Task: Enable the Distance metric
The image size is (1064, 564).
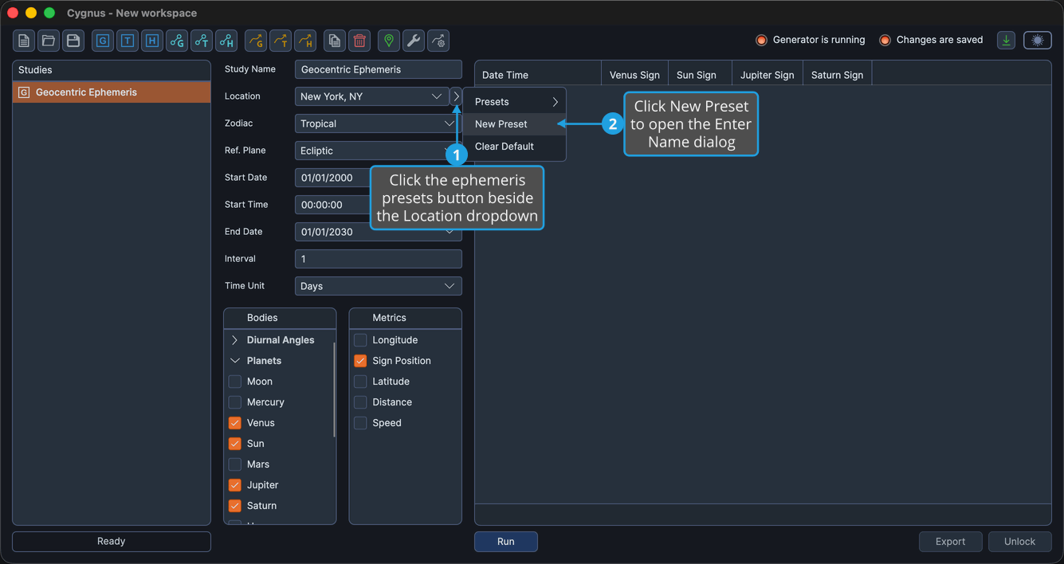Action: tap(360, 402)
